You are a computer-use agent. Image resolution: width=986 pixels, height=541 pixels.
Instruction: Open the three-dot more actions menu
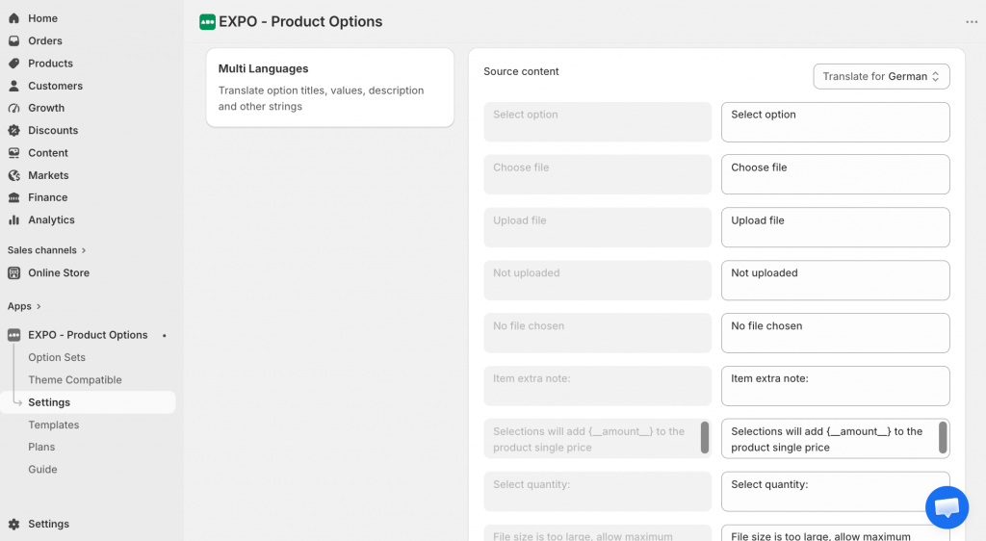[x=972, y=22]
